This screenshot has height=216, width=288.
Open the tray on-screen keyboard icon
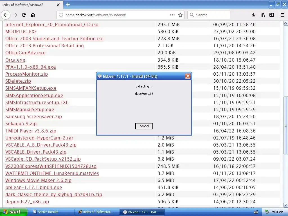pyautogui.click(x=256, y=212)
